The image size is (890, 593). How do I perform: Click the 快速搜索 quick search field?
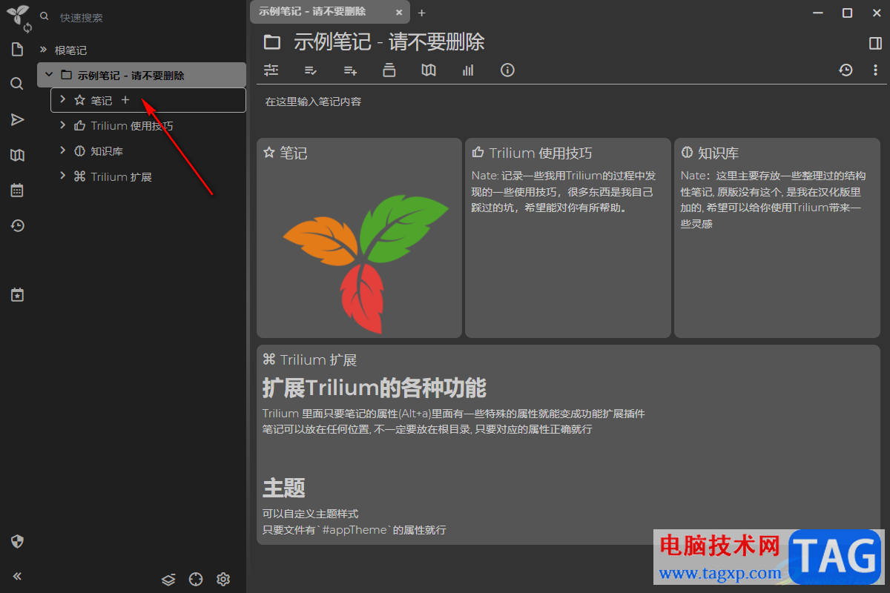tap(148, 17)
